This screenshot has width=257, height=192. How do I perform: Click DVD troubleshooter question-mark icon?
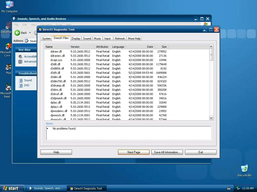(x=21, y=85)
